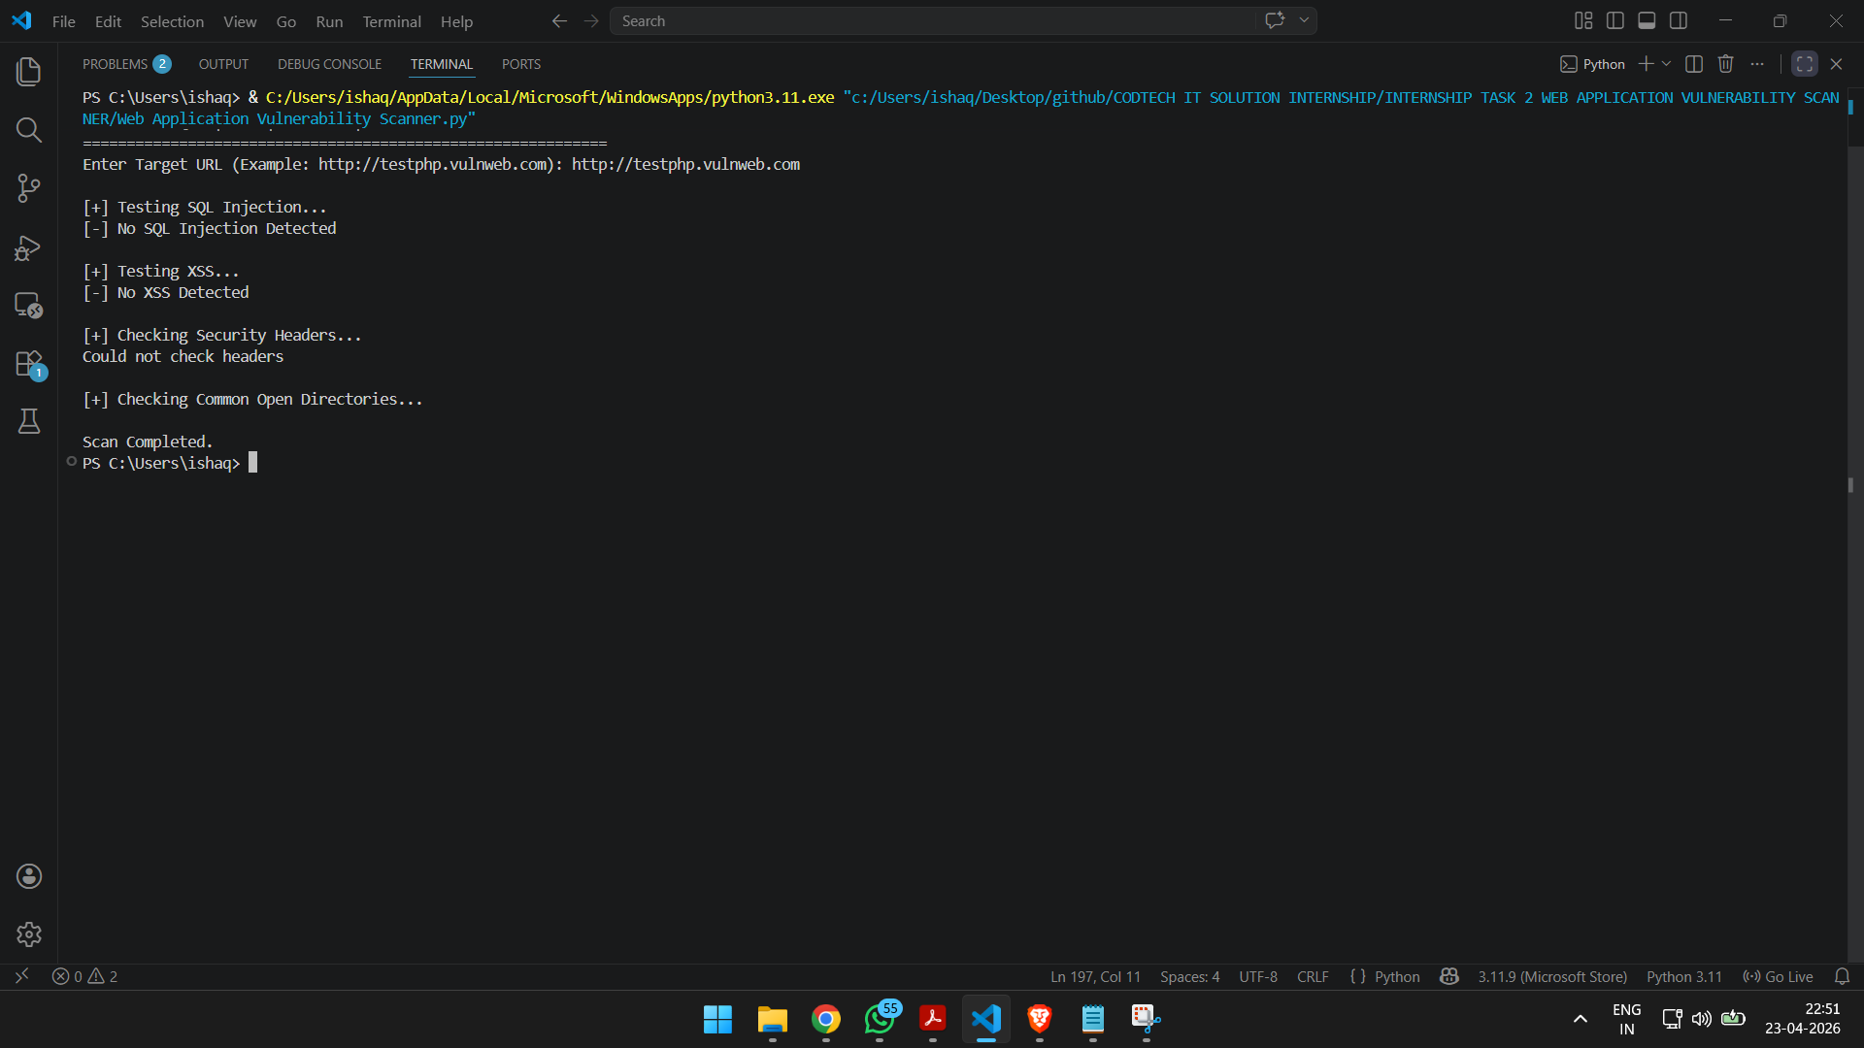Open Manage settings gear
This screenshot has height=1048, width=1864.
point(29,934)
